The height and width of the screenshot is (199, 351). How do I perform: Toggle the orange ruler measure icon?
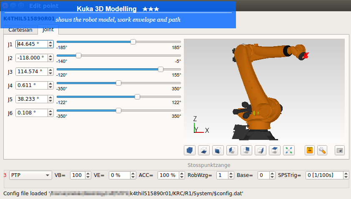click(310, 150)
